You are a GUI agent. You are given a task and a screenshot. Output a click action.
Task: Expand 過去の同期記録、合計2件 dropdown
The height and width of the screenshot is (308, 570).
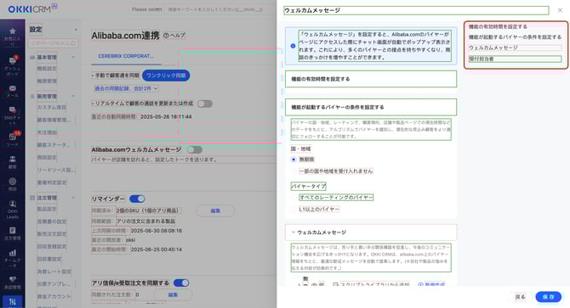coord(126,88)
